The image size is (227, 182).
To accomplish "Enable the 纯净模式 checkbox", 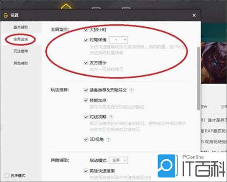I will coord(7,176).
